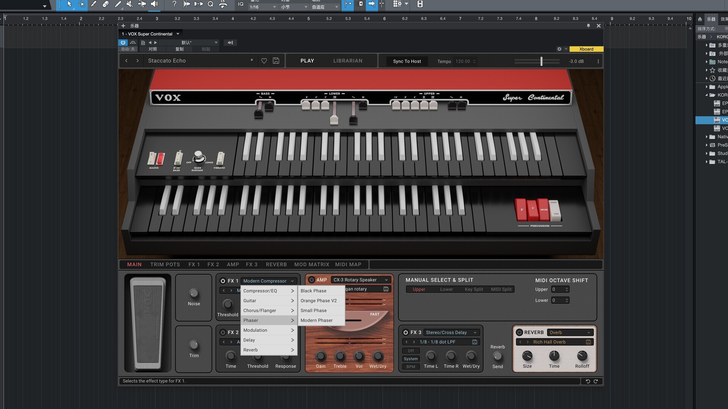Open the help question mark icon

[174, 4]
